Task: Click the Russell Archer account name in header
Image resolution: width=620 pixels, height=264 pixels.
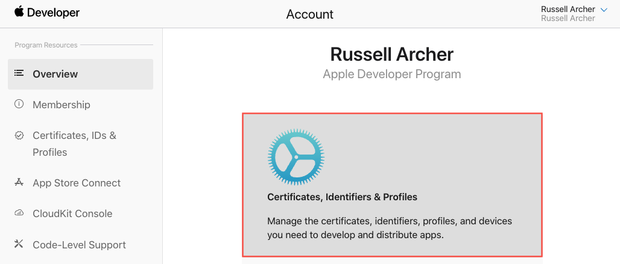Action: [568, 9]
